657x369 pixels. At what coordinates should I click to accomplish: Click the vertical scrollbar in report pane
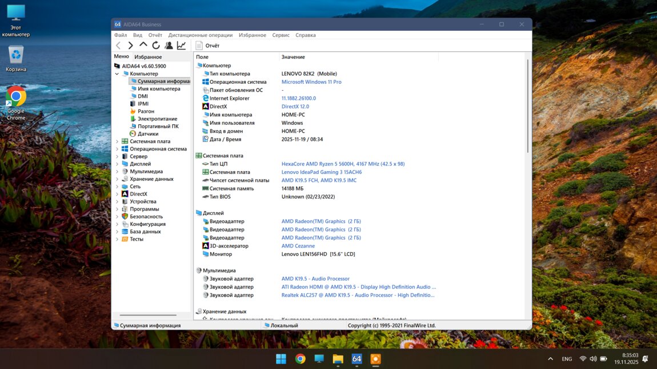[x=527, y=106]
